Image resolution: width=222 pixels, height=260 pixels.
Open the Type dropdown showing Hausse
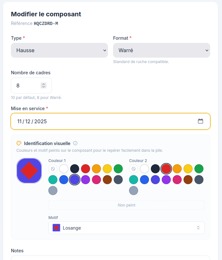click(59, 50)
